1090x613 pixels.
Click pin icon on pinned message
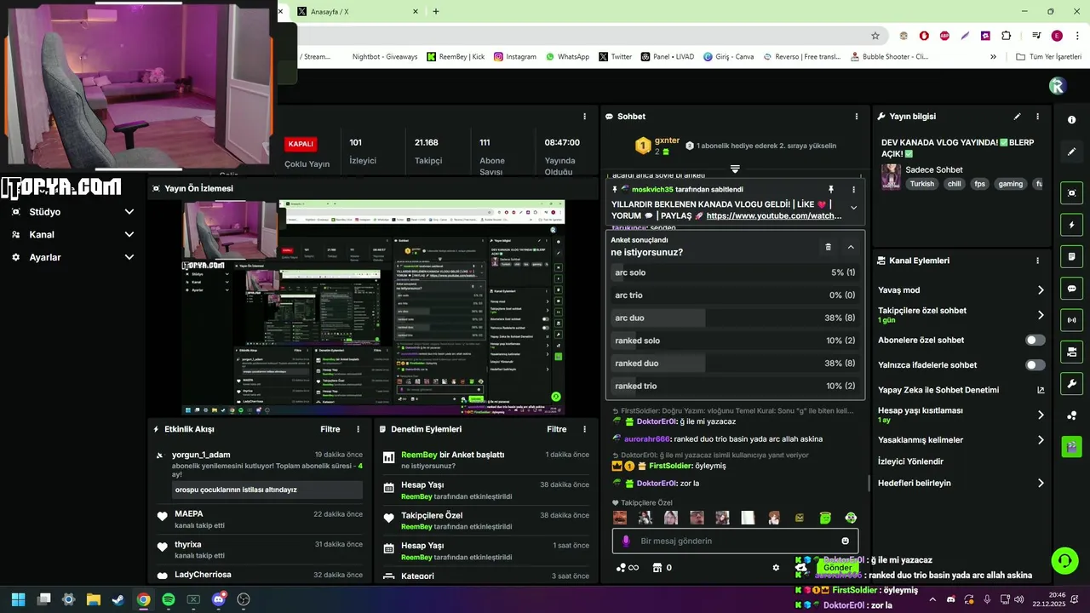click(x=831, y=189)
